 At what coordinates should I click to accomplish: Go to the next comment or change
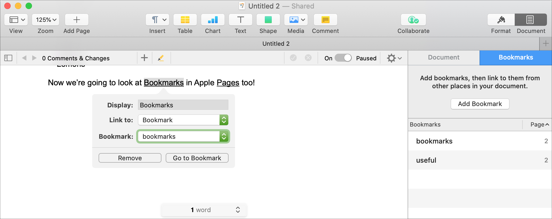click(34, 58)
